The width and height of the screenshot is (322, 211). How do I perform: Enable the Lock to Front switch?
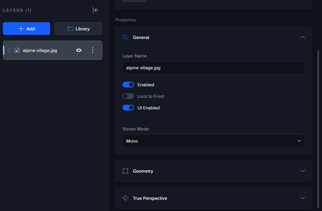tap(128, 96)
